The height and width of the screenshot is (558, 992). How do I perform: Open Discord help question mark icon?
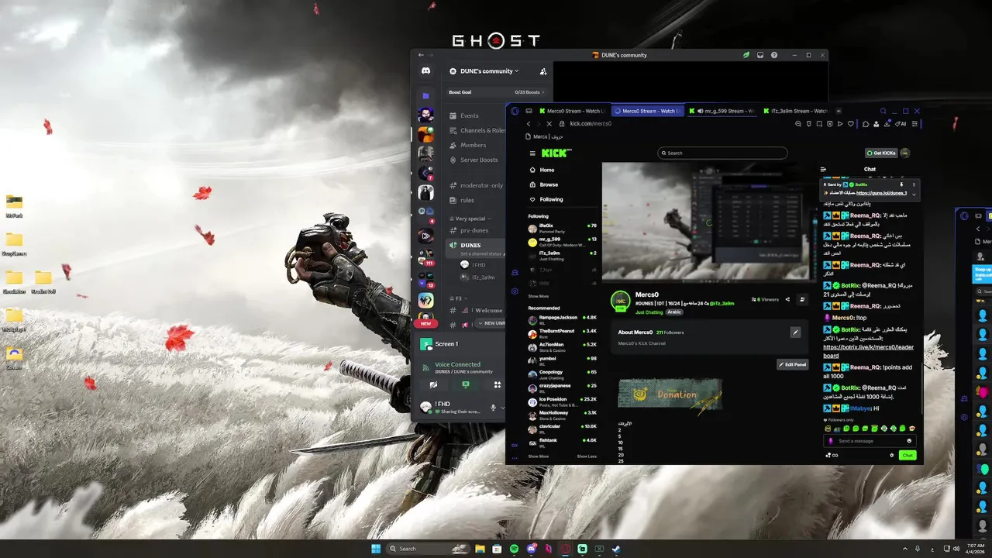click(773, 55)
